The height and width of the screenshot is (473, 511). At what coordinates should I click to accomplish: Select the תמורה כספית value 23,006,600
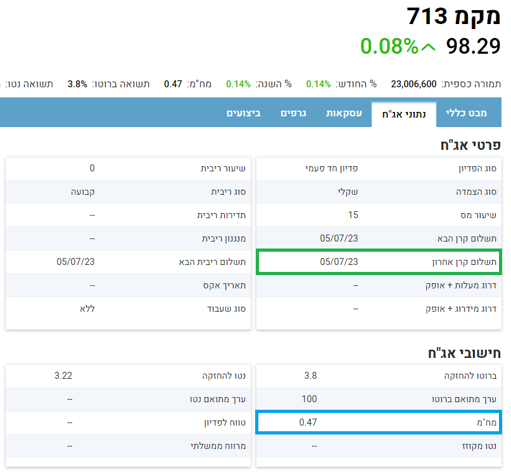click(413, 83)
